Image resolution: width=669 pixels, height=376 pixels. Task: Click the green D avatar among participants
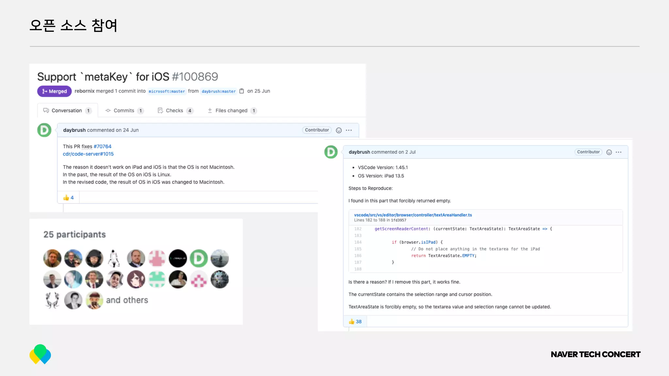pyautogui.click(x=199, y=258)
